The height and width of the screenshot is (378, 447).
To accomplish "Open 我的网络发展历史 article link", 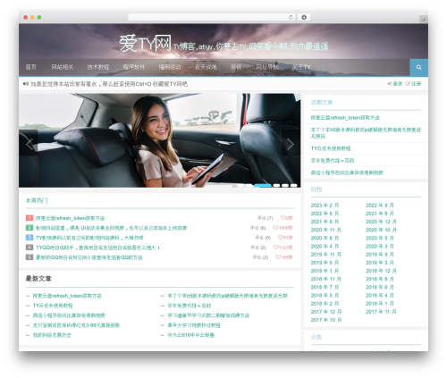I will [x=52, y=335].
